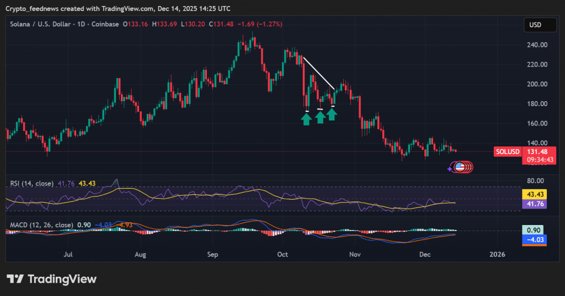Screen dimensions: 565x296
Task: Click the blue MACD -4.03 value tag
Action: (534, 239)
